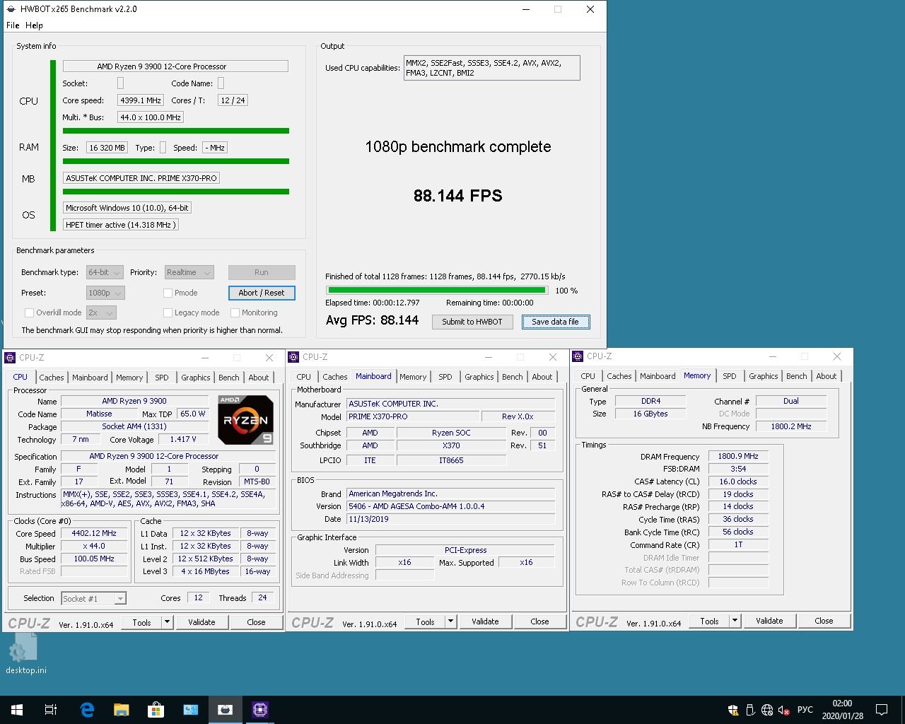Open the Overkill 2x dropdown
The height and width of the screenshot is (724, 905).
101,313
